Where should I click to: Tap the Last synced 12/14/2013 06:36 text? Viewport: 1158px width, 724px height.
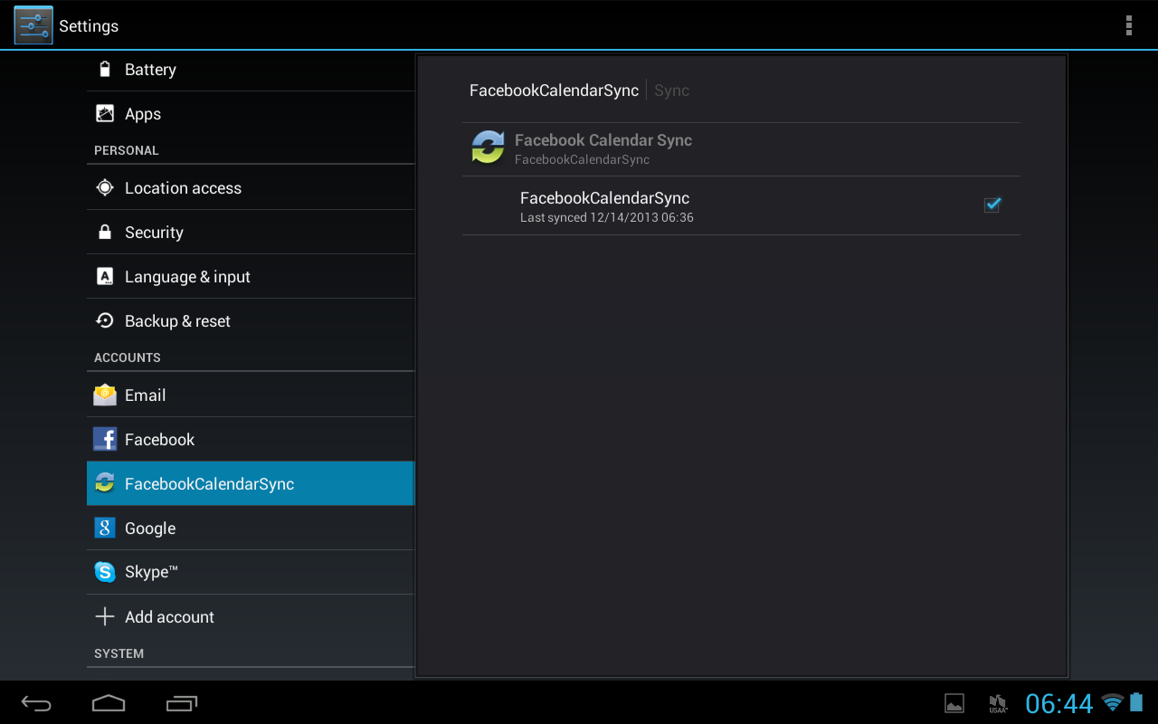(607, 217)
